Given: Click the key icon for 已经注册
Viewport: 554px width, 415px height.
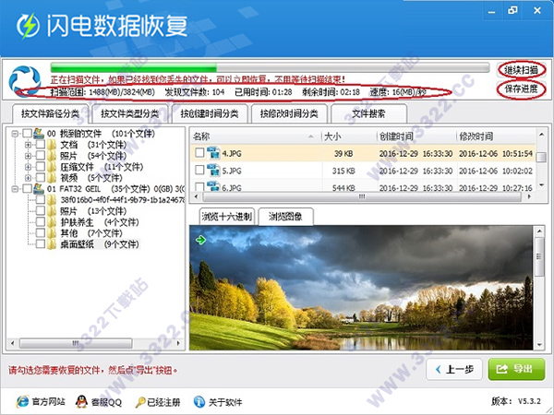Looking at the screenshot, I should [140, 402].
